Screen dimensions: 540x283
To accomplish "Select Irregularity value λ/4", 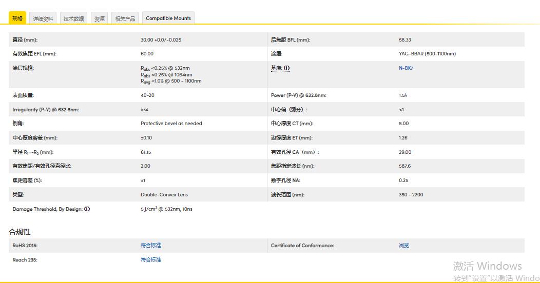I will (144, 110).
